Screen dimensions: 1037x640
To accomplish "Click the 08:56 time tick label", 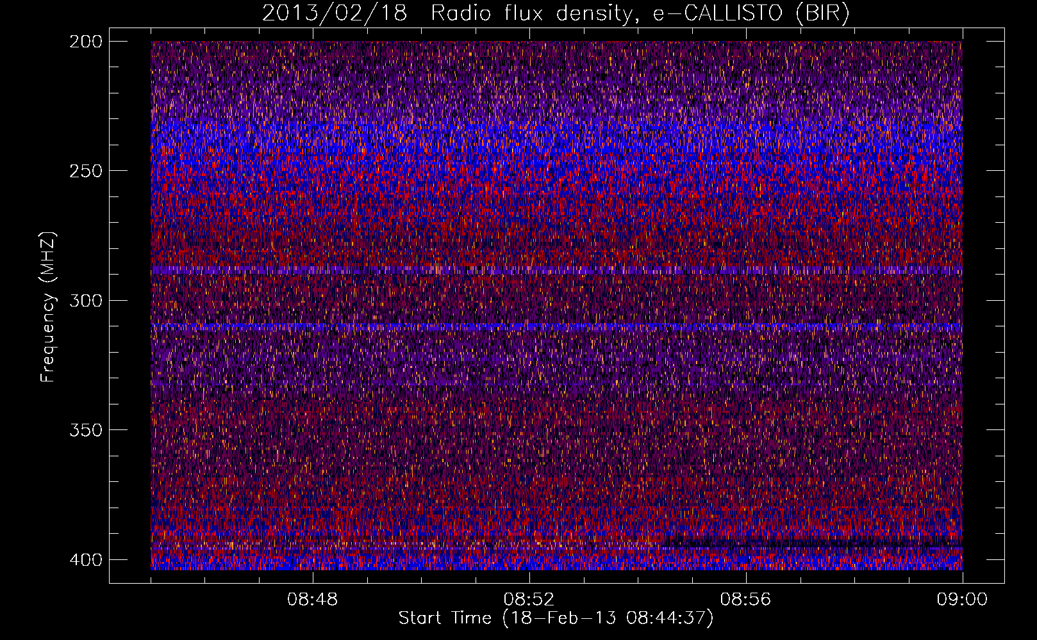I will coord(745,600).
